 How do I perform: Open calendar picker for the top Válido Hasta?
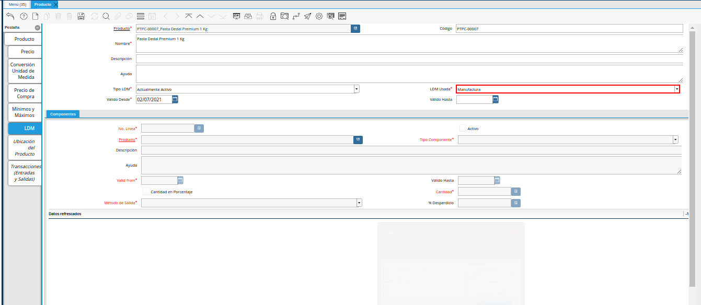pos(496,99)
